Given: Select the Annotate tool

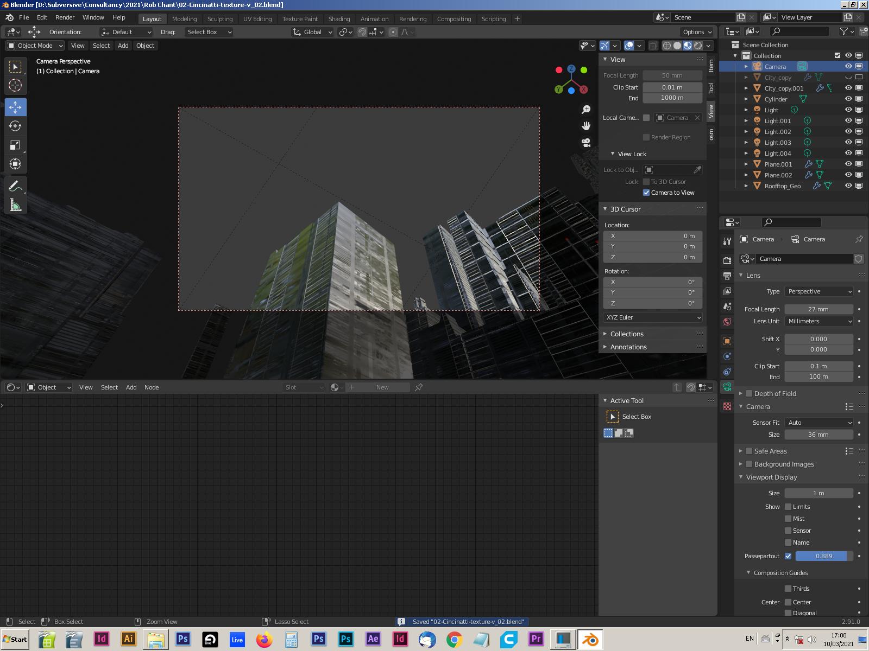Looking at the screenshot, I should point(15,186).
